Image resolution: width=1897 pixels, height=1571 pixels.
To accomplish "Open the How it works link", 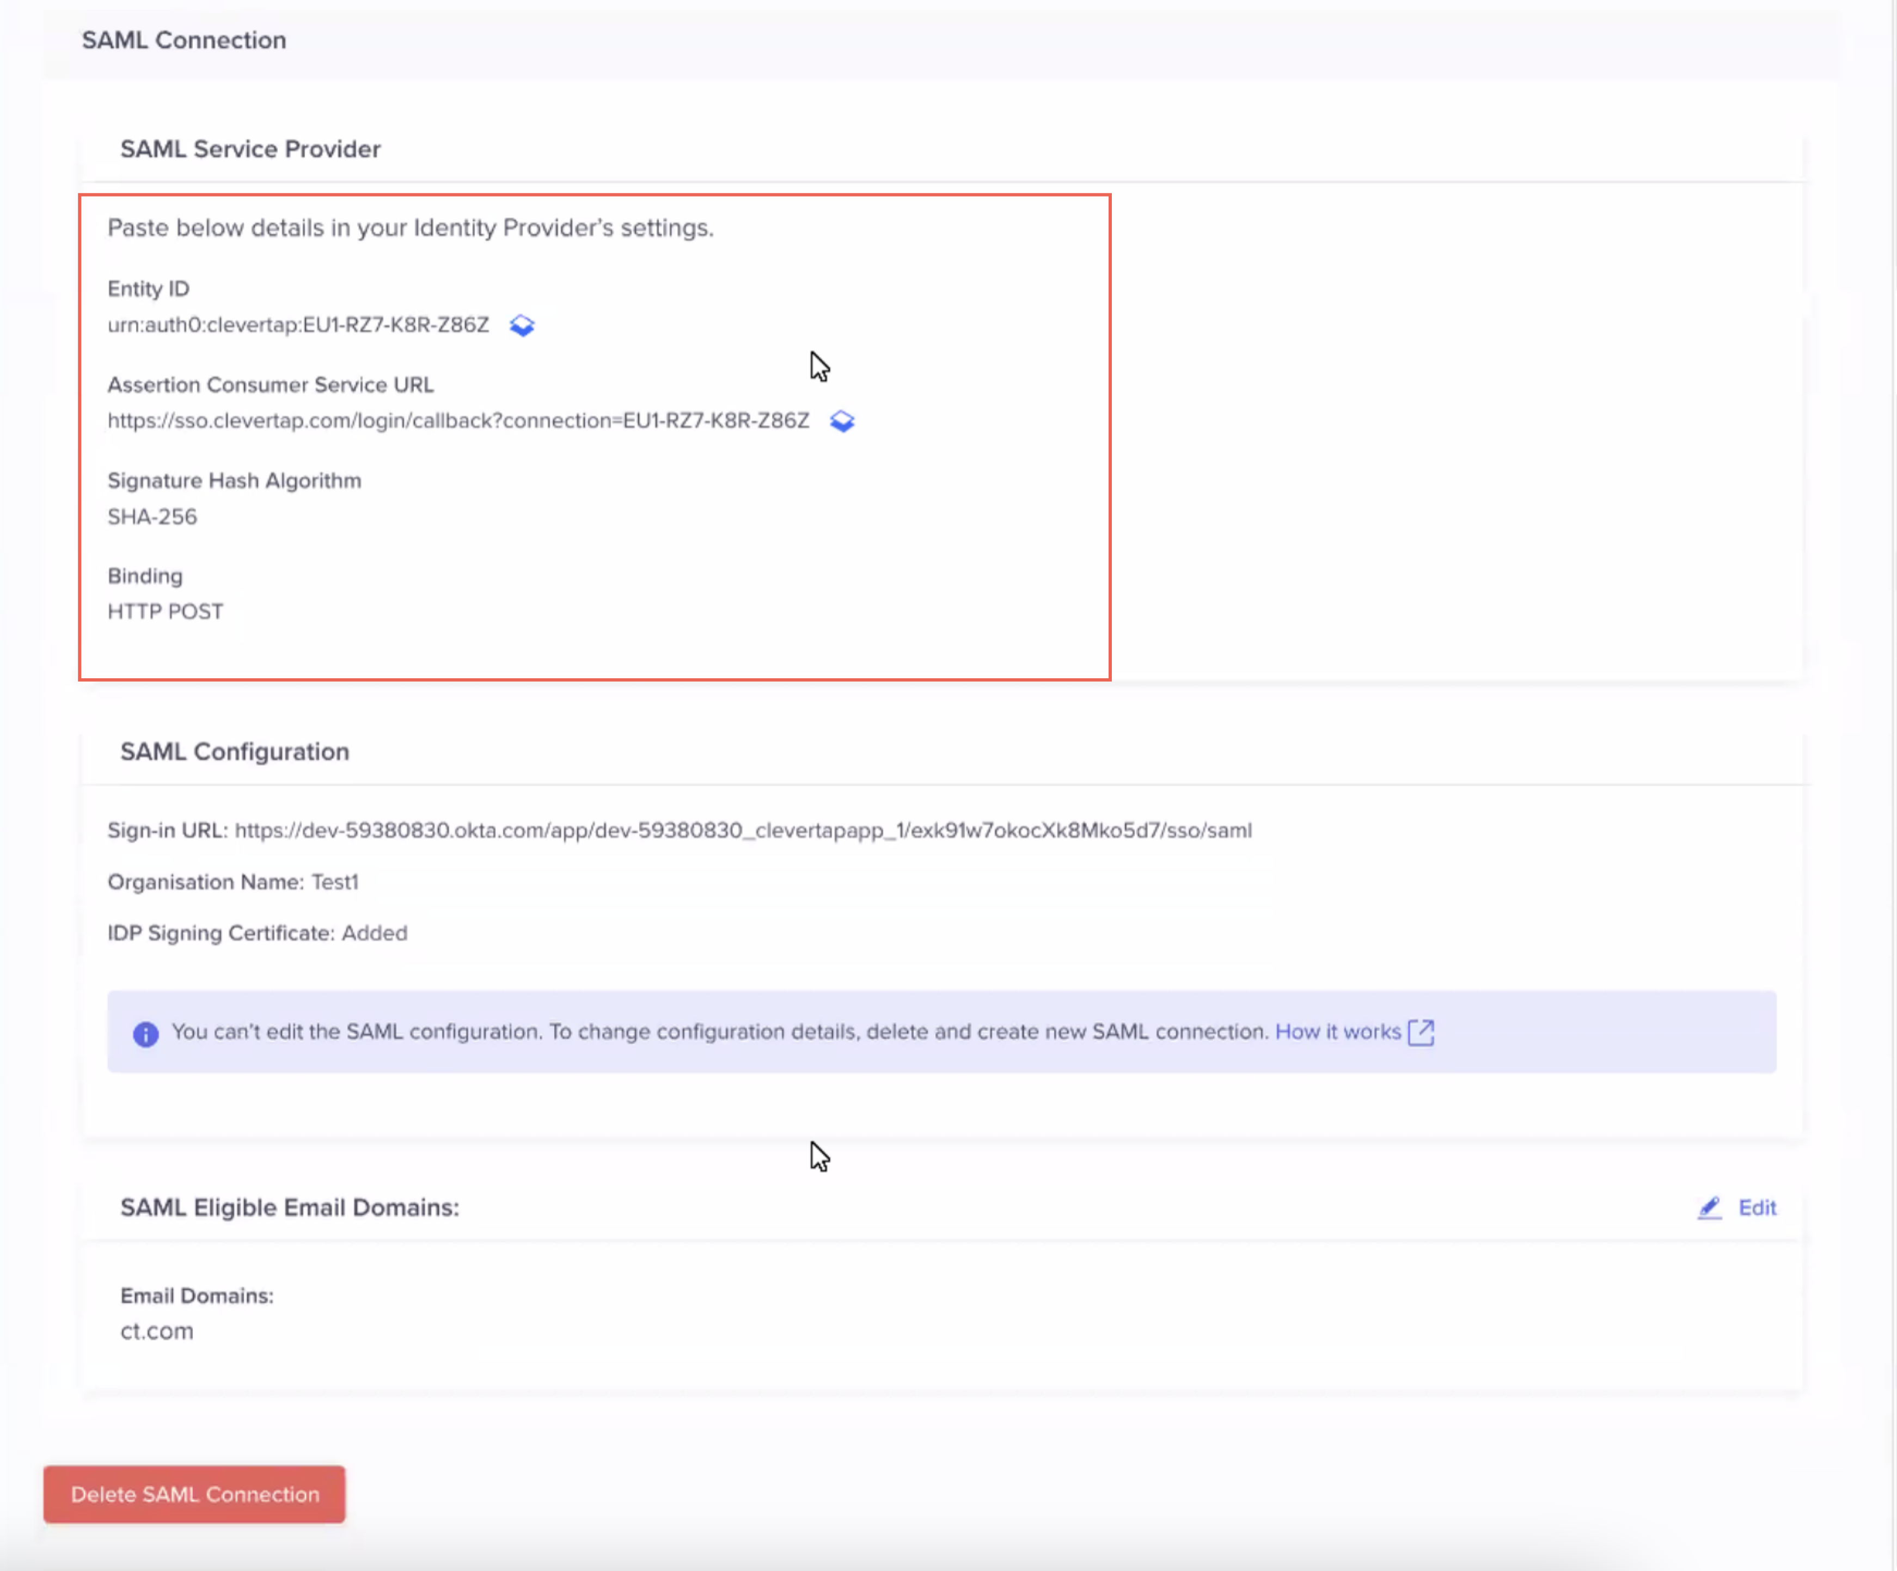I will click(x=1337, y=1032).
